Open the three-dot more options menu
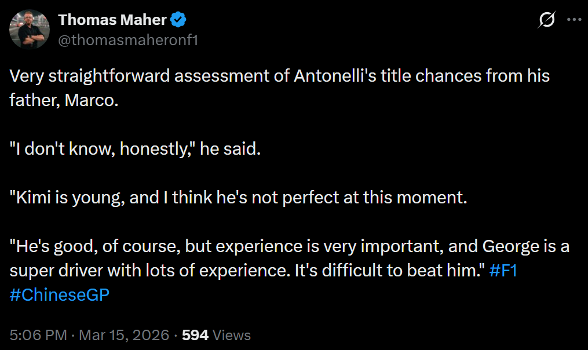The width and height of the screenshot is (588, 350). (574, 20)
